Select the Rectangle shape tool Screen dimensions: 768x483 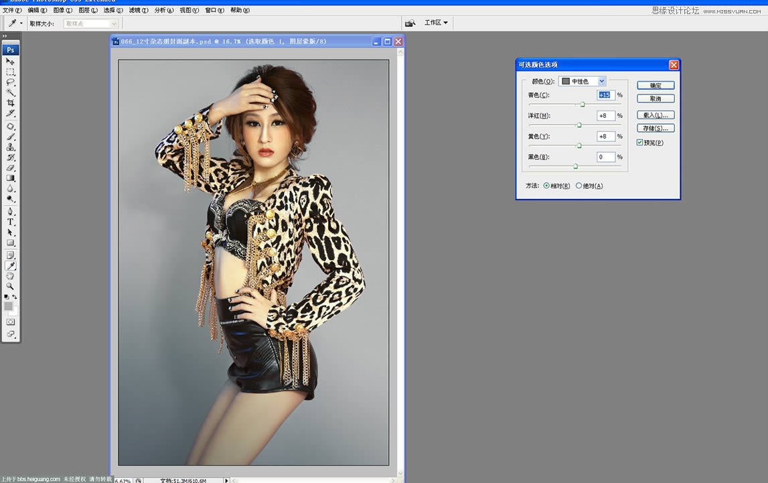[x=10, y=243]
